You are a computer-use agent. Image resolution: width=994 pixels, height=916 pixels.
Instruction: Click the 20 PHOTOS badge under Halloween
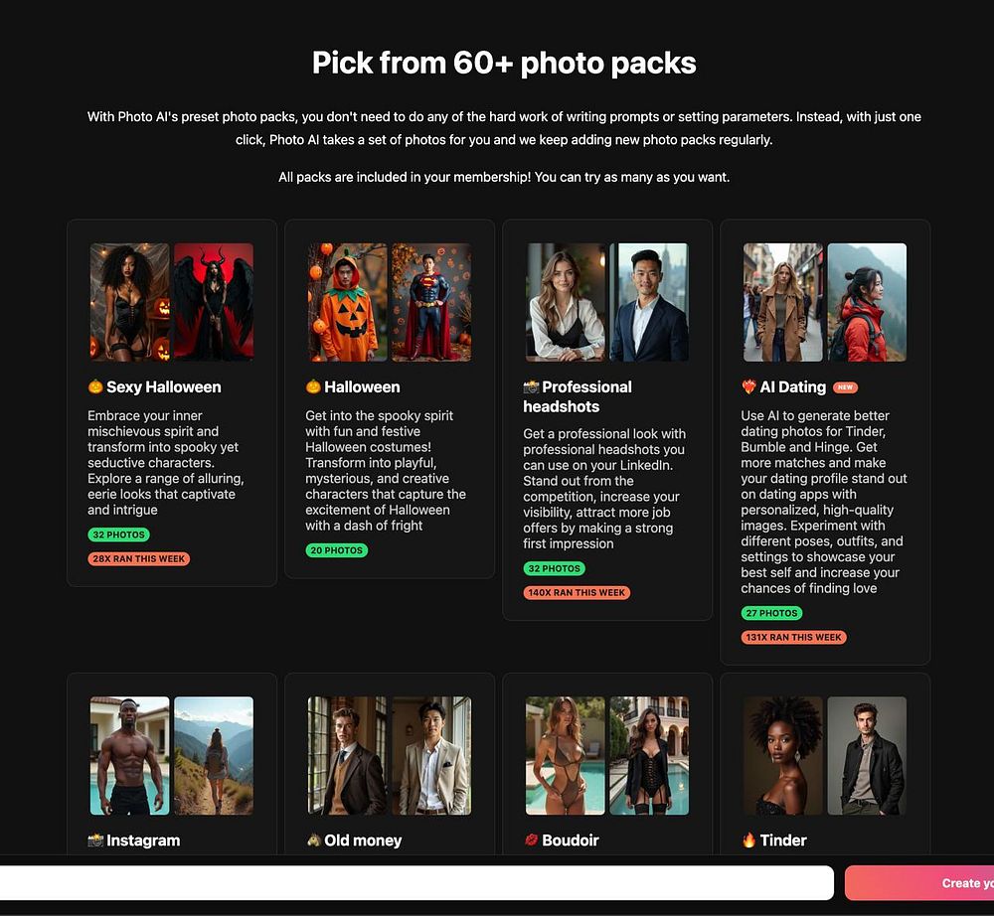click(337, 550)
